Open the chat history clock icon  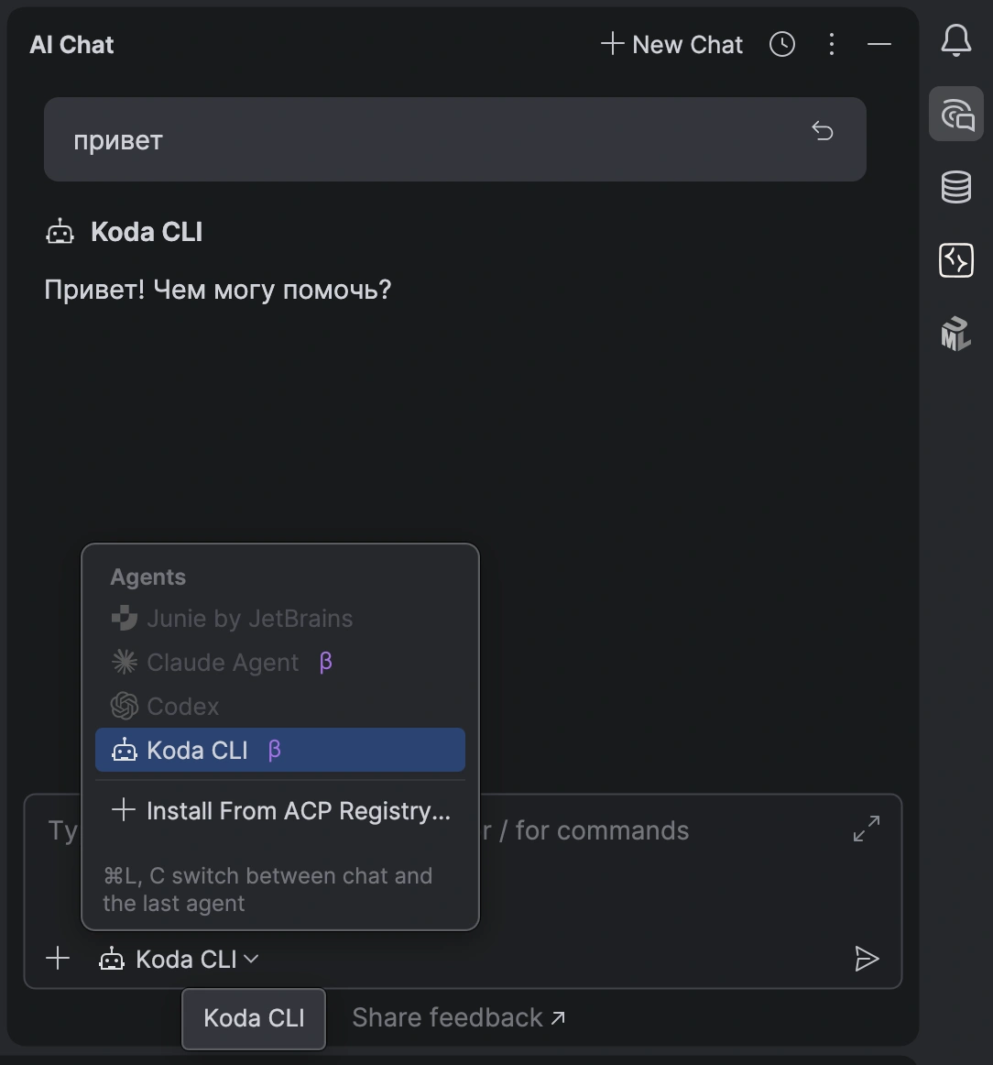point(782,44)
